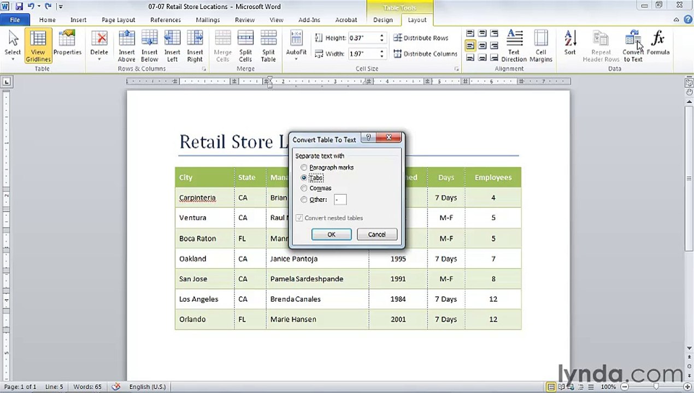Click English (U.S.) language indicator
694x393 pixels.
[x=147, y=386]
